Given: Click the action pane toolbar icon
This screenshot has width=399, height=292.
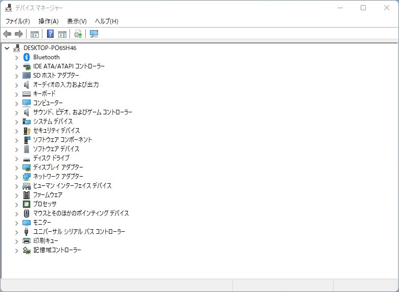Looking at the screenshot, I should (62, 34).
